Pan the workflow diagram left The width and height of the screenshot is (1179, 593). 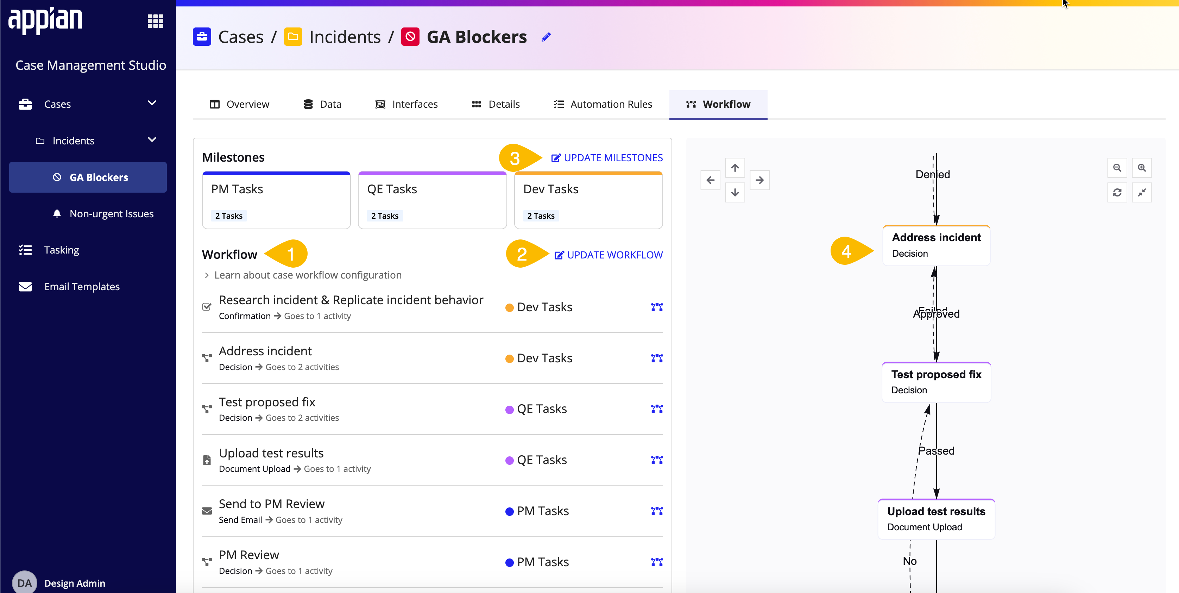(x=710, y=180)
